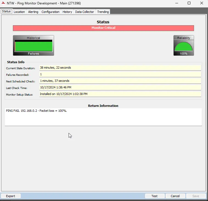Select the Data Collector tab
The image size is (208, 201).
[x=85, y=12]
